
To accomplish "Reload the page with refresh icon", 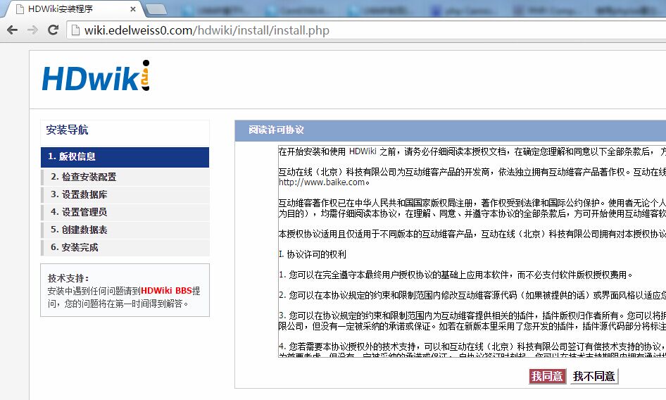I will click(53, 30).
